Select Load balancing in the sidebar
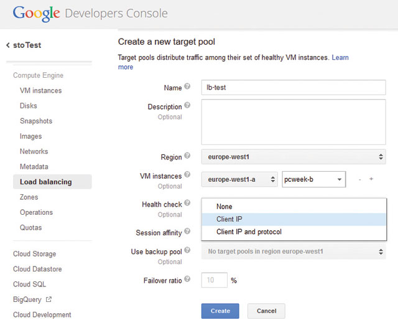Screen dimensions: 398x325 pyautogui.click(x=52, y=182)
